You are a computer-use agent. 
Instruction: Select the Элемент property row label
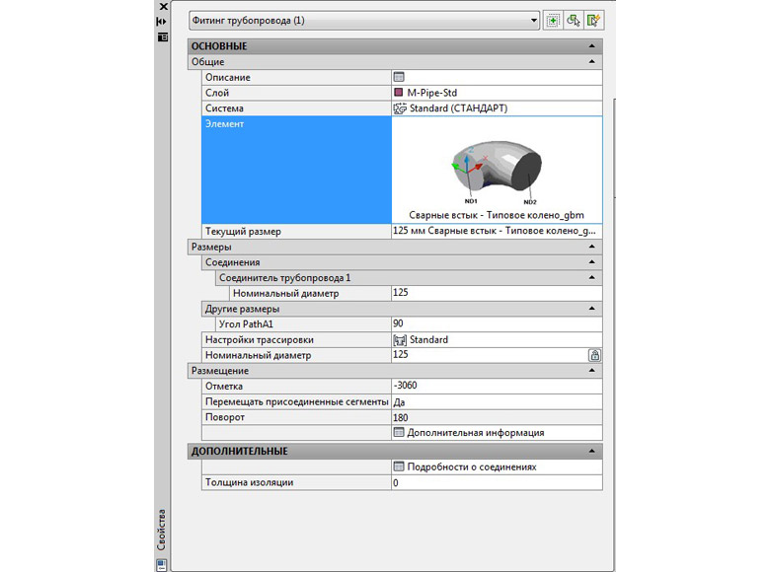click(296, 170)
